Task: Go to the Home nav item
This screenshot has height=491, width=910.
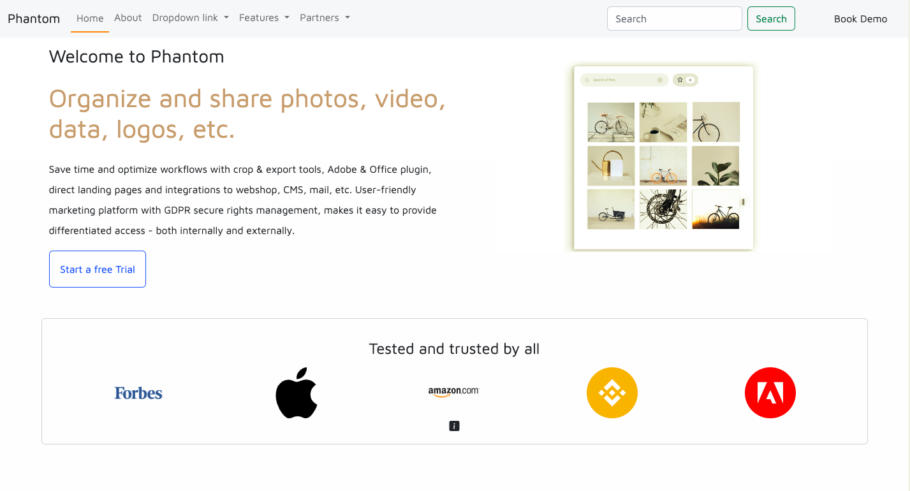Action: (x=90, y=18)
